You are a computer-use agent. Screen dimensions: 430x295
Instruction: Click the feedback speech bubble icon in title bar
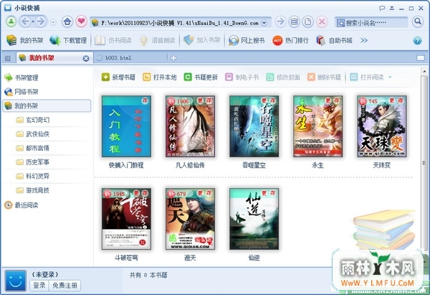[382, 8]
